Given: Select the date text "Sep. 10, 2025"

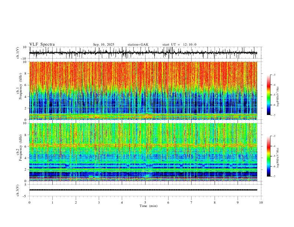Looking at the screenshot, I should click(104, 45).
